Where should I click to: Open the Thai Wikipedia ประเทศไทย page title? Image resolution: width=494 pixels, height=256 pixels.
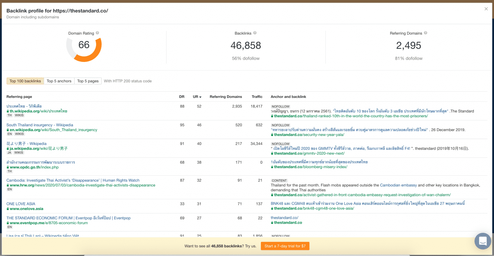[x=24, y=106]
